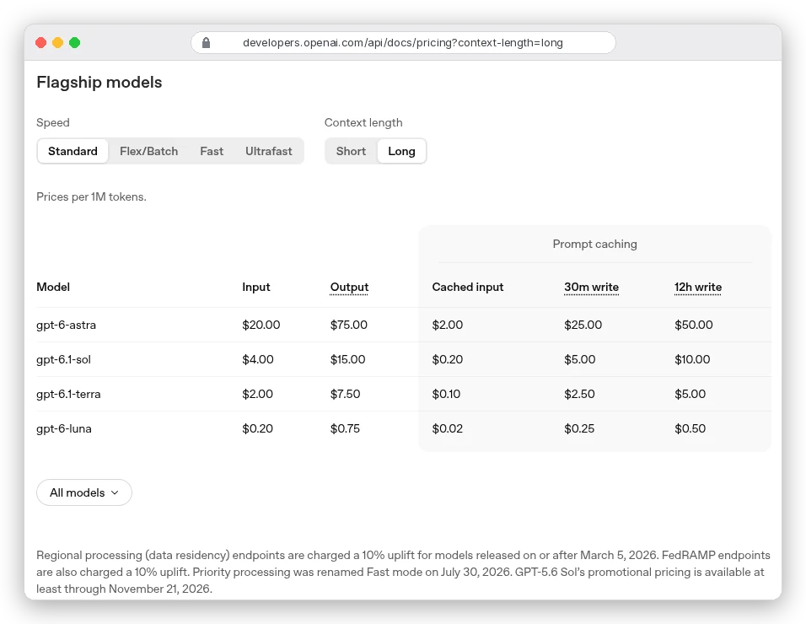Click the URL address bar field
The width and height of the screenshot is (806, 624).
coord(403,43)
